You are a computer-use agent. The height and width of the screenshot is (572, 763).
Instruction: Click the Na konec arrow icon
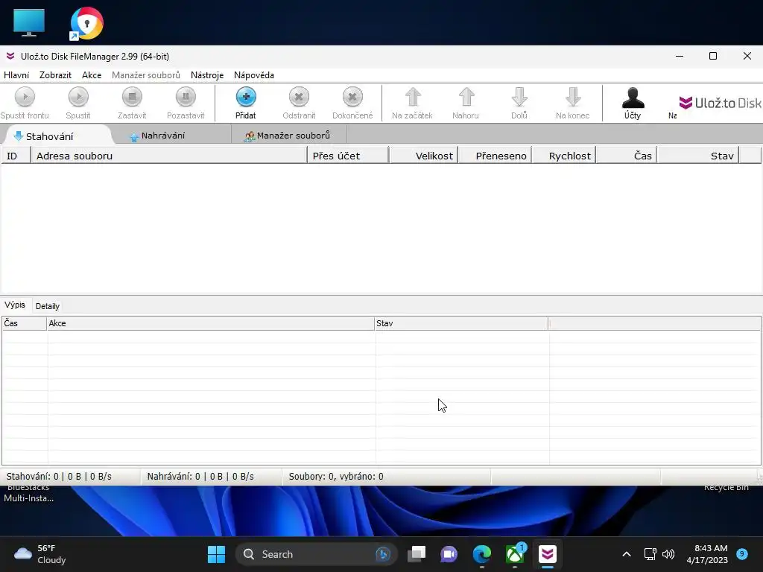pos(573,97)
